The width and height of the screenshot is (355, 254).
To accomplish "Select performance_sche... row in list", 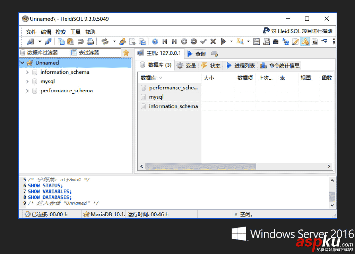I will click(x=169, y=87).
